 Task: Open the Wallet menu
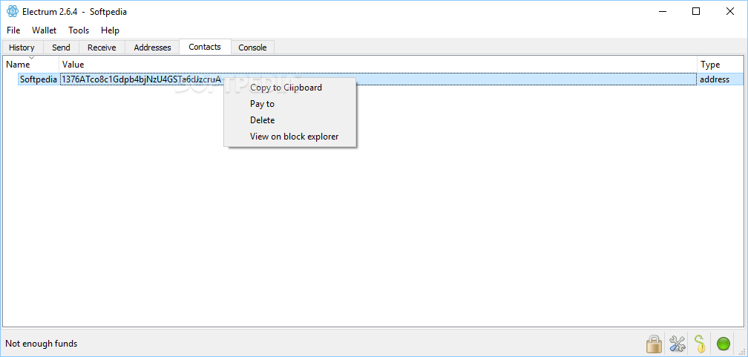click(45, 30)
